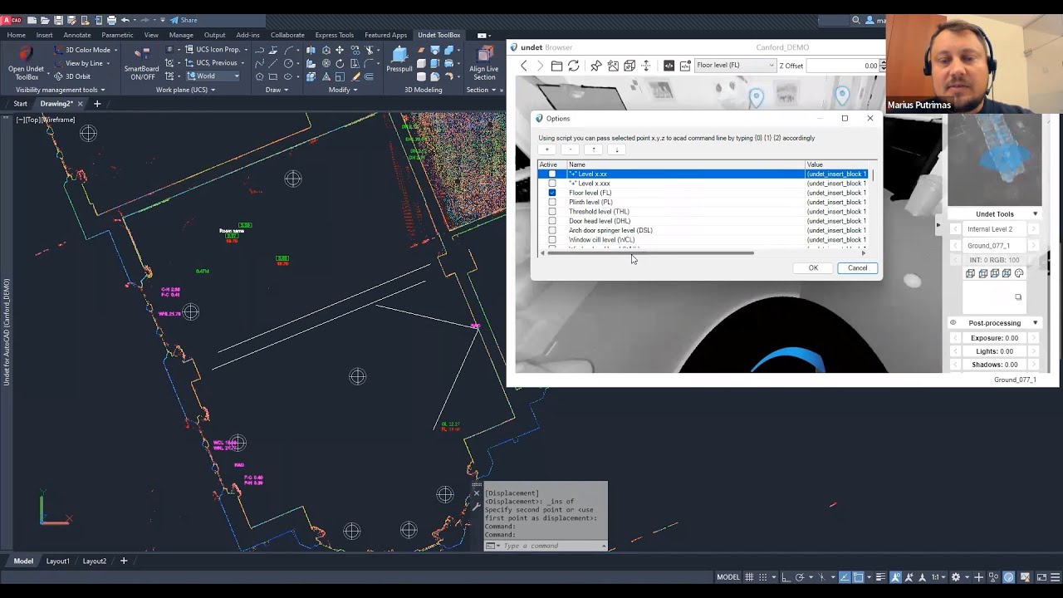Increase Exposure with its right arrow
The height and width of the screenshot is (598, 1063).
[1034, 338]
